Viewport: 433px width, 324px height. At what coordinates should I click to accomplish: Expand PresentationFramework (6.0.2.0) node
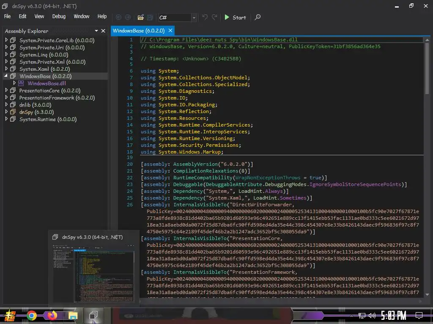click(x=6, y=97)
